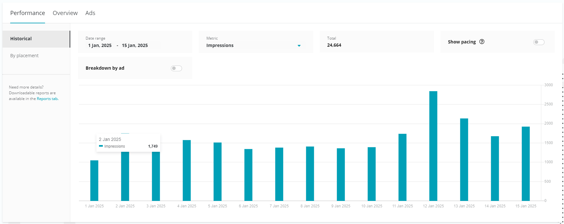Enable the Show pacing toggle
This screenshot has height=224, width=564.
538,42
